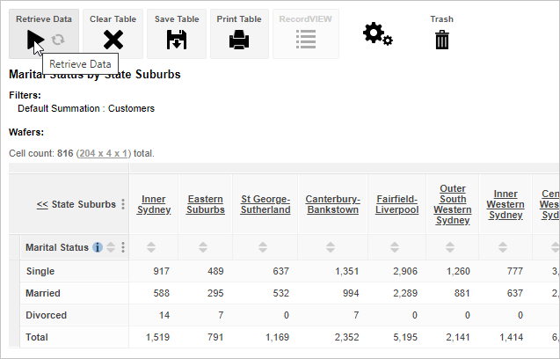Sort by Eastern Suburbs column arrows
The height and width of the screenshot is (359, 560).
coord(204,247)
